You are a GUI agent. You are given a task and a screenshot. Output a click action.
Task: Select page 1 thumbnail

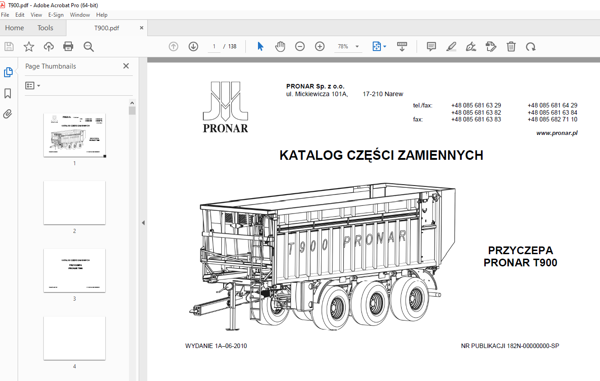pyautogui.click(x=75, y=135)
